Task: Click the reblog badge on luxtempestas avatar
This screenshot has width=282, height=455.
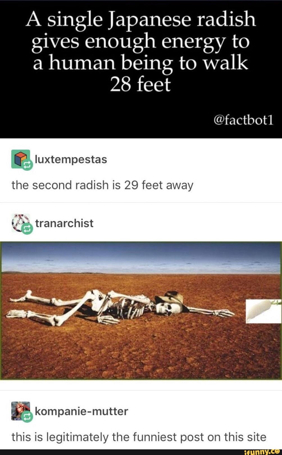Action: 27,165
